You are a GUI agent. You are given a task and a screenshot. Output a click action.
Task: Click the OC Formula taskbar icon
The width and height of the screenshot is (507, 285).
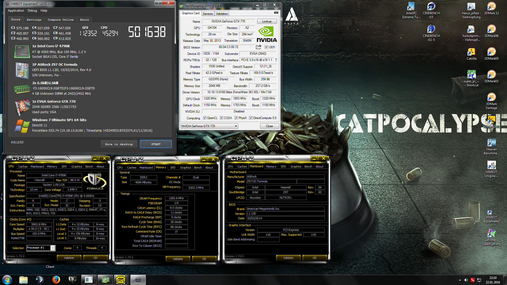tap(72, 280)
